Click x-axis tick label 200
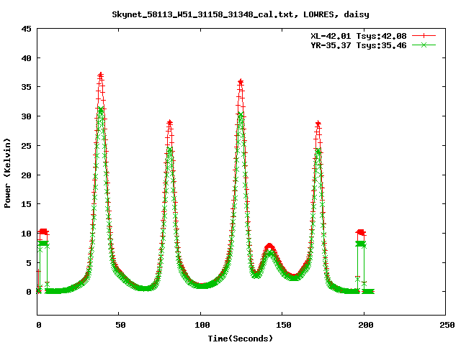This screenshot has width=461, height=345. pos(365,325)
